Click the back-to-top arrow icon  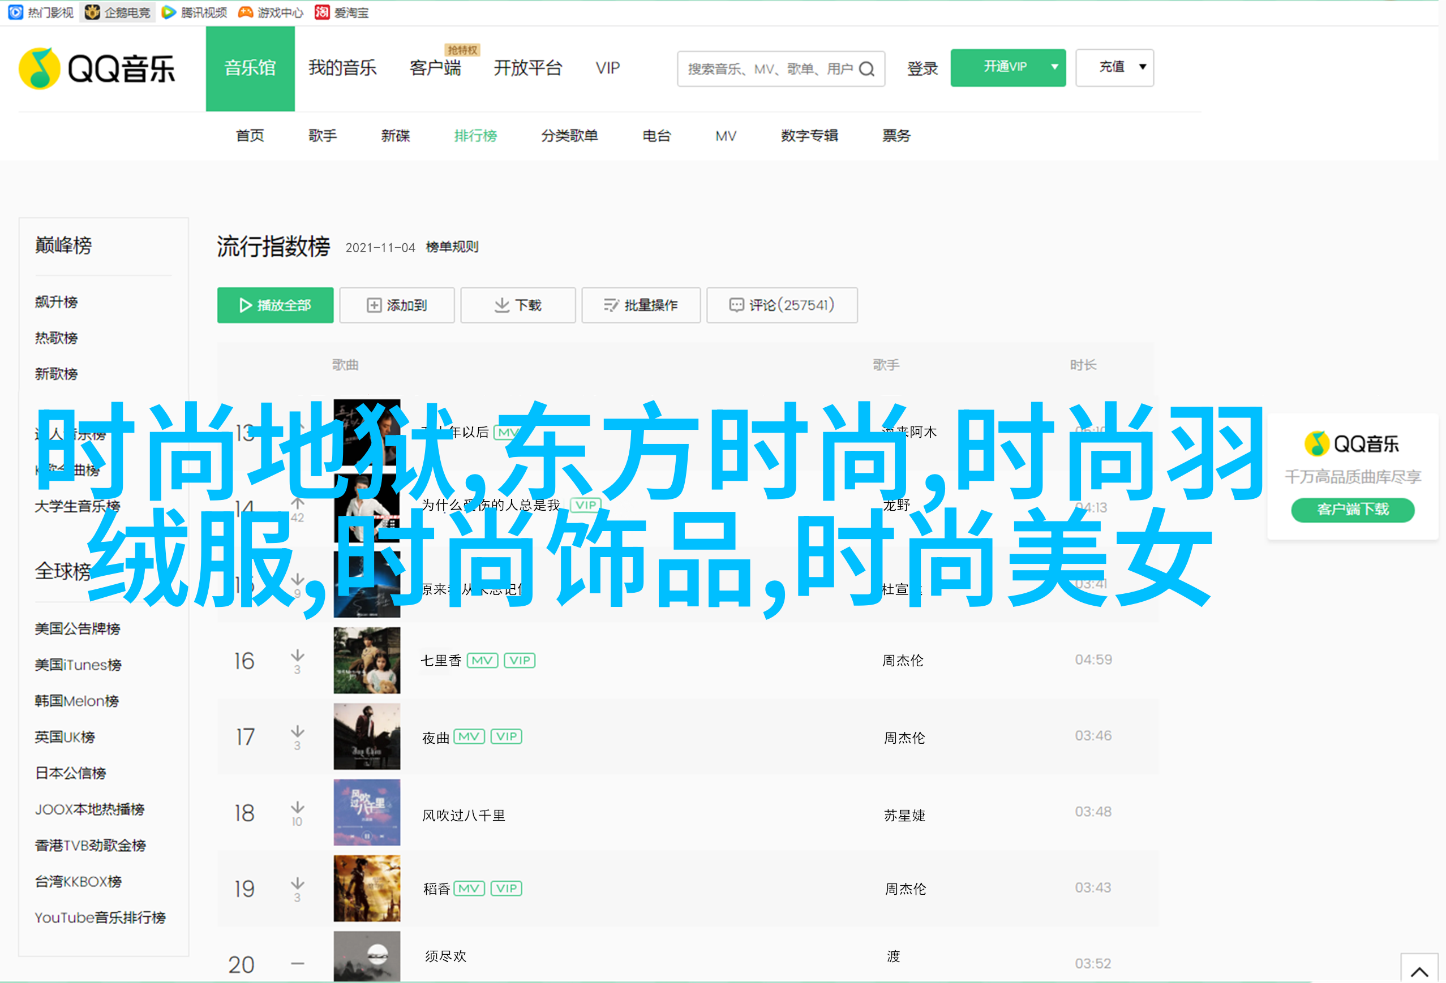coord(1419,971)
